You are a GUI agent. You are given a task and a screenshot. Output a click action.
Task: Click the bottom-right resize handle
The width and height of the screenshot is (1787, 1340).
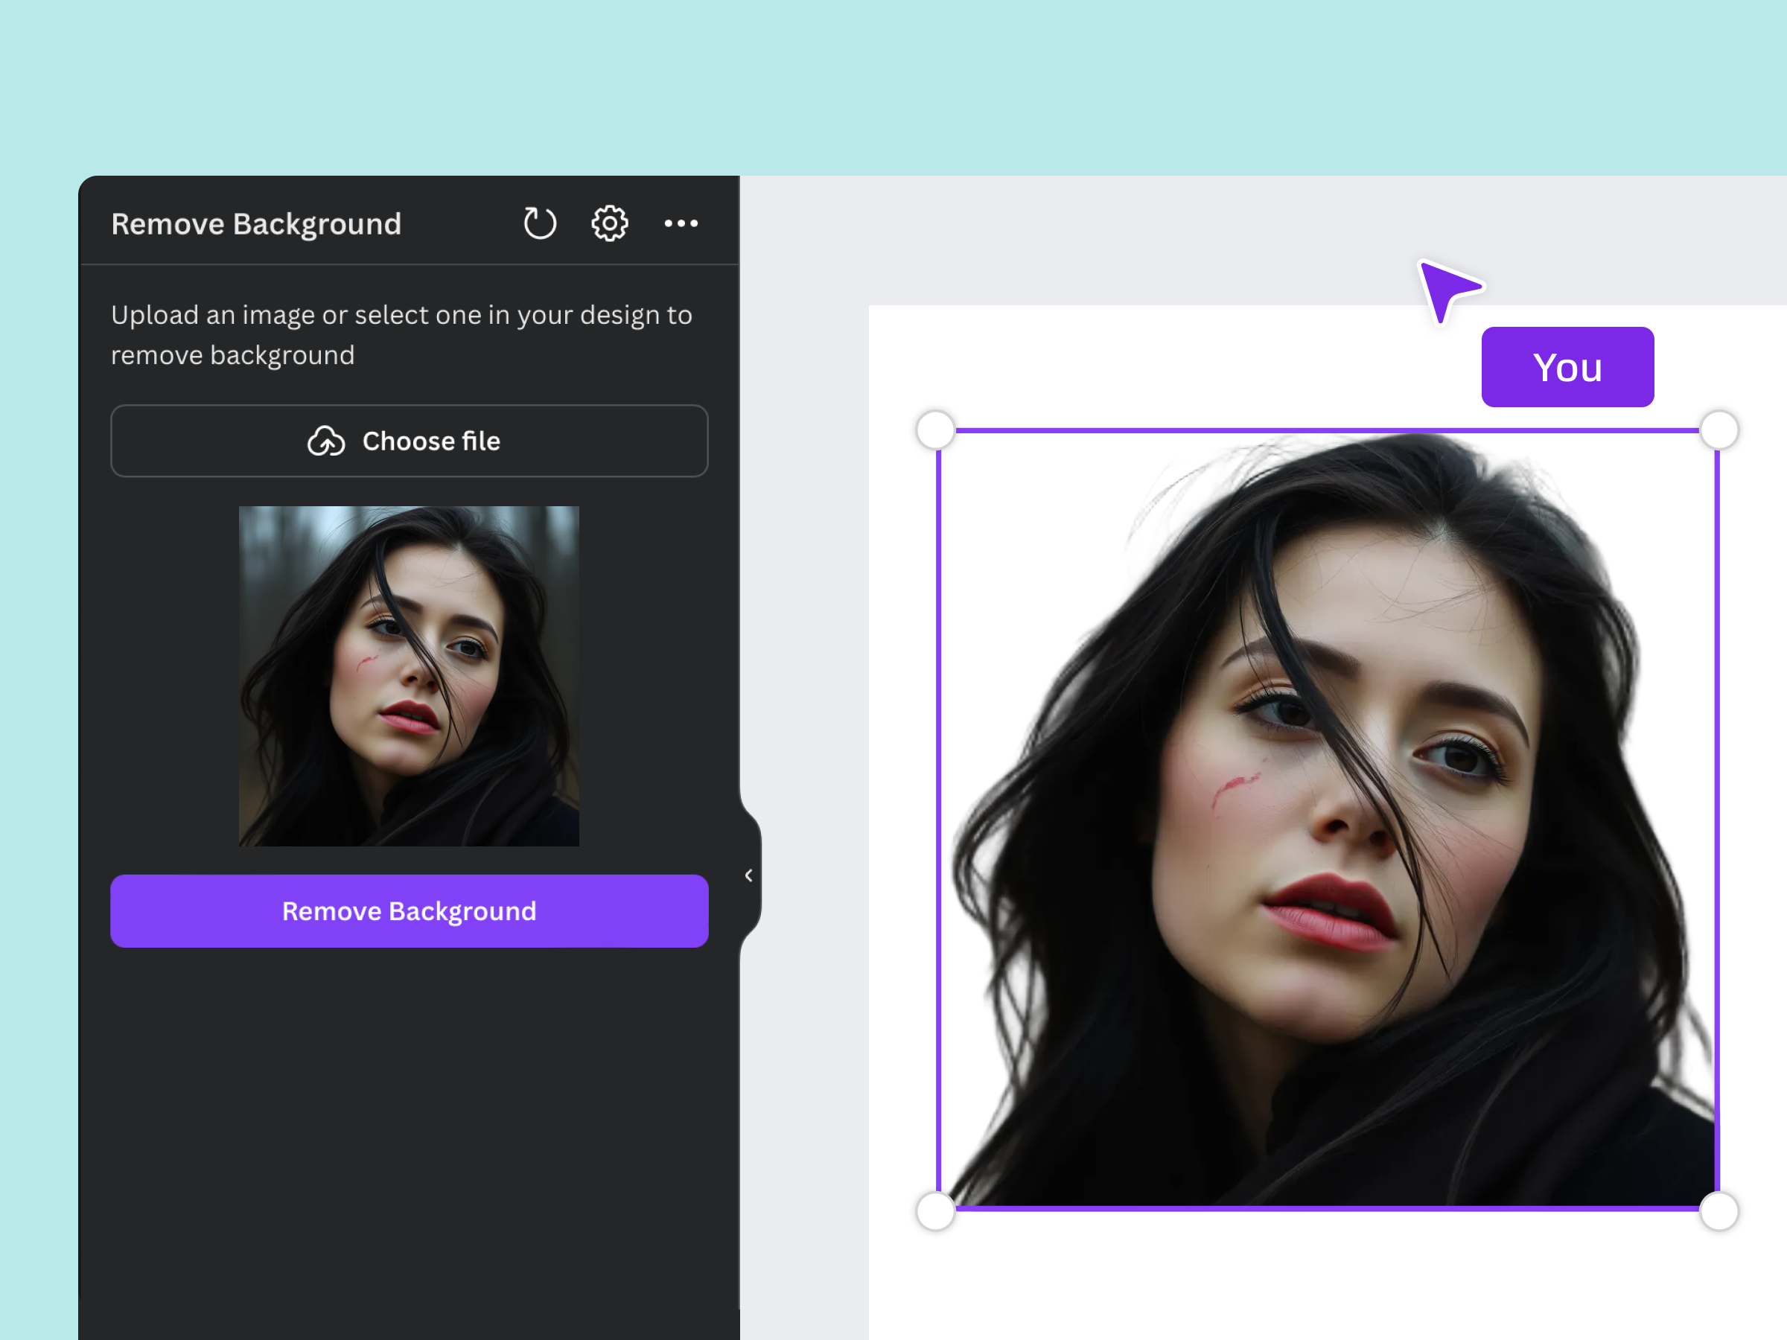(1718, 1211)
